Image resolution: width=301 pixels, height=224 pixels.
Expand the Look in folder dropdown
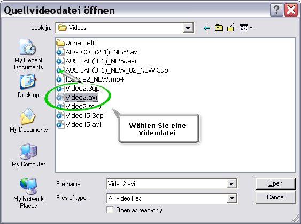(x=188, y=28)
